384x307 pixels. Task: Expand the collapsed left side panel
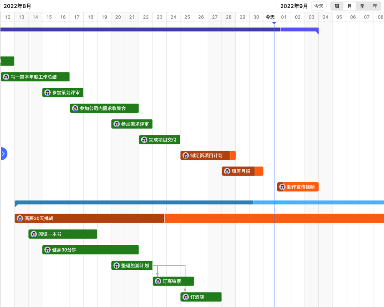[x=3, y=154]
